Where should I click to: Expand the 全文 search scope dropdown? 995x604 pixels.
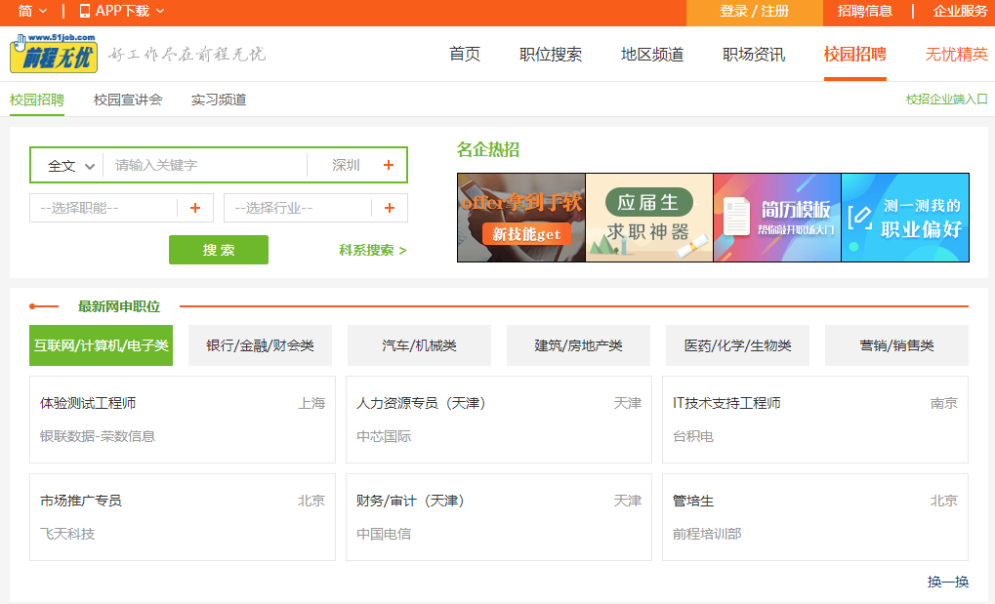(x=65, y=164)
